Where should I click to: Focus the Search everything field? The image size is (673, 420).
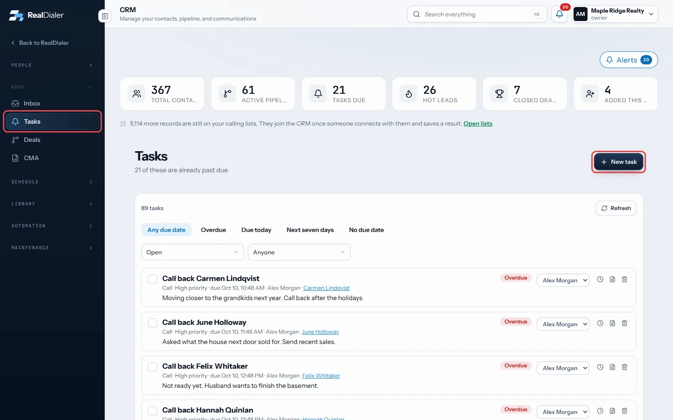[477, 14]
